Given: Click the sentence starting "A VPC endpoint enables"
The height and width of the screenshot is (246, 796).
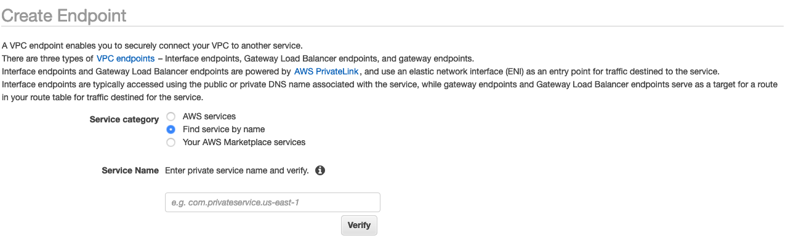Looking at the screenshot, I should [152, 46].
